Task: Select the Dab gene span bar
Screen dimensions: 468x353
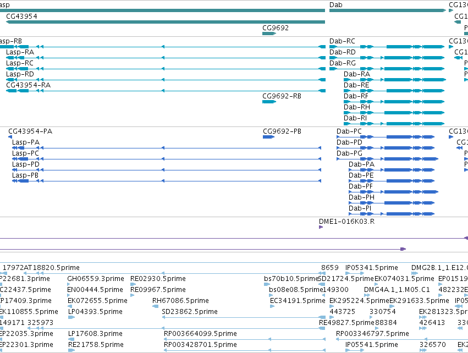Action: (x=387, y=11)
